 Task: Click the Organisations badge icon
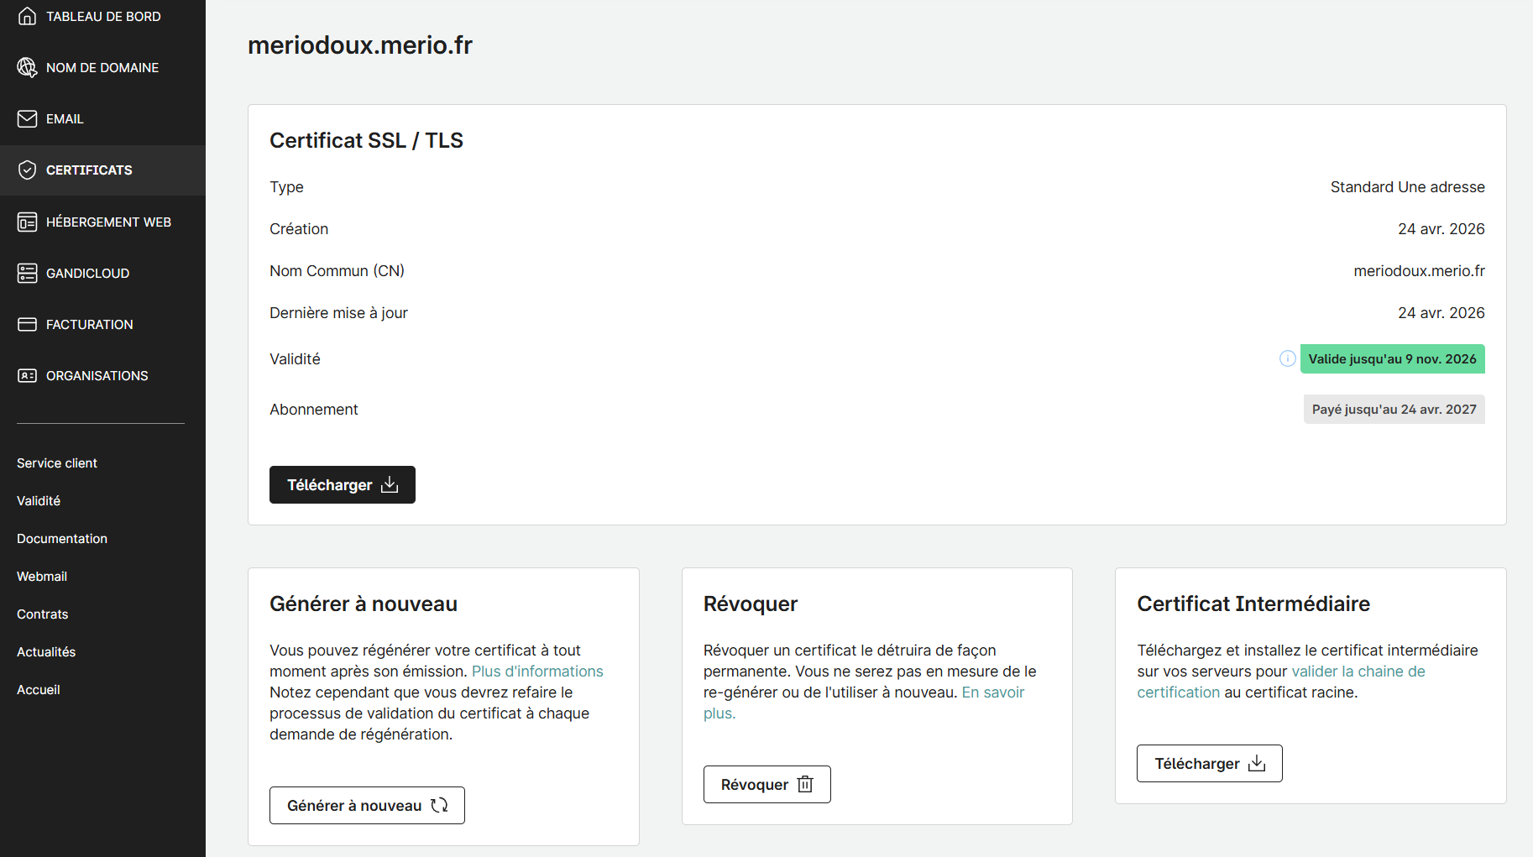[x=27, y=376]
